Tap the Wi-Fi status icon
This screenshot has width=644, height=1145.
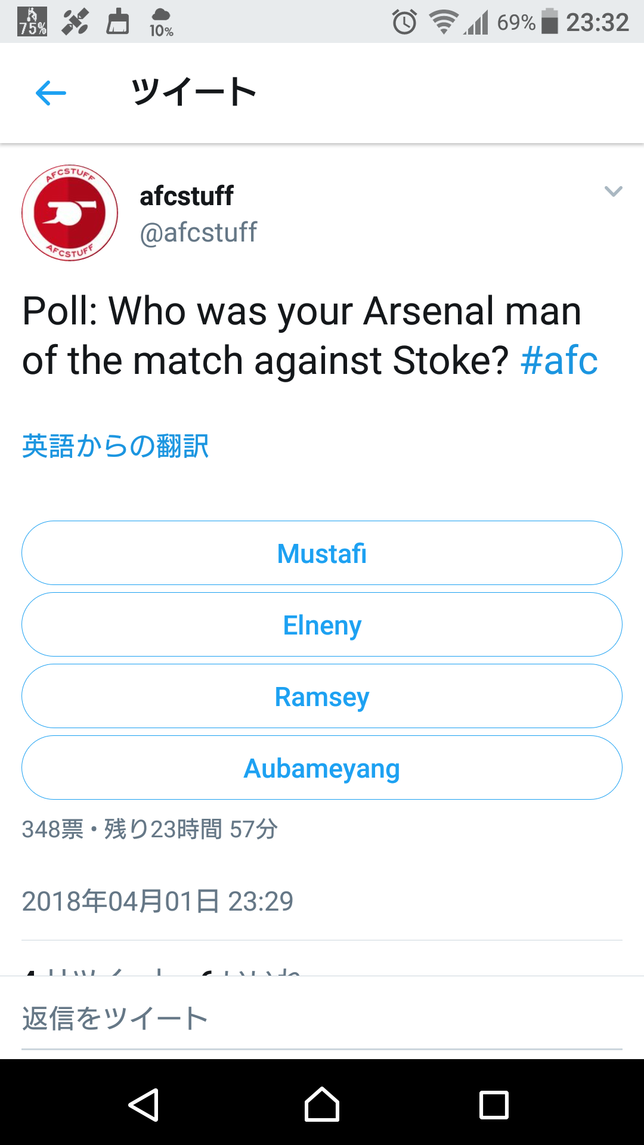coord(443,23)
